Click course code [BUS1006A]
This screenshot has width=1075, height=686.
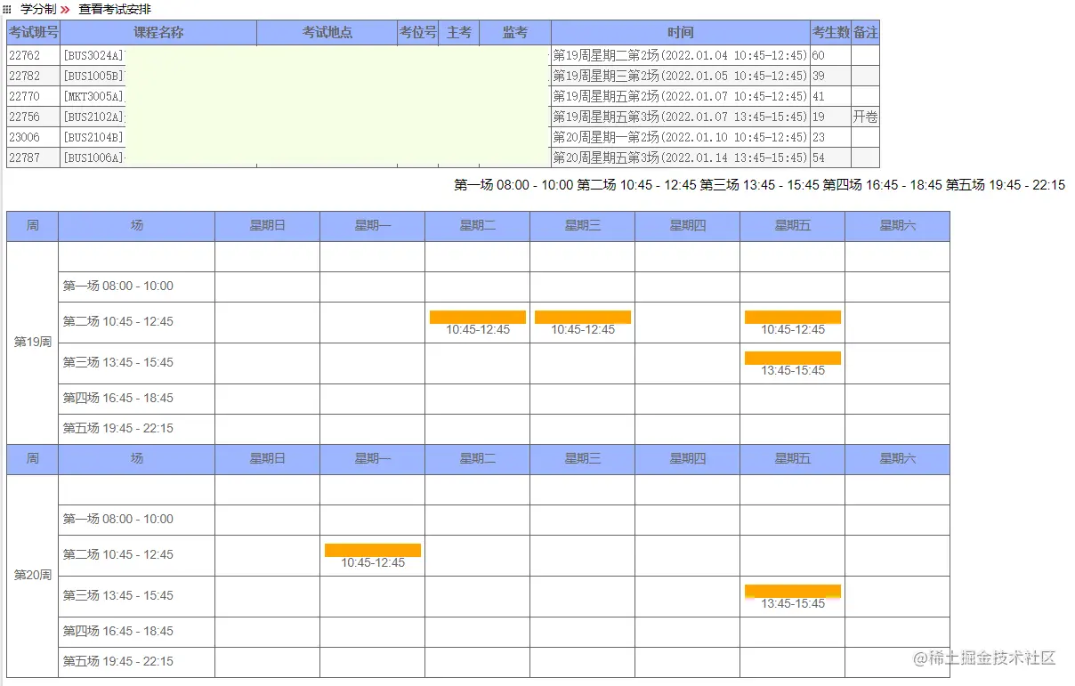(93, 157)
